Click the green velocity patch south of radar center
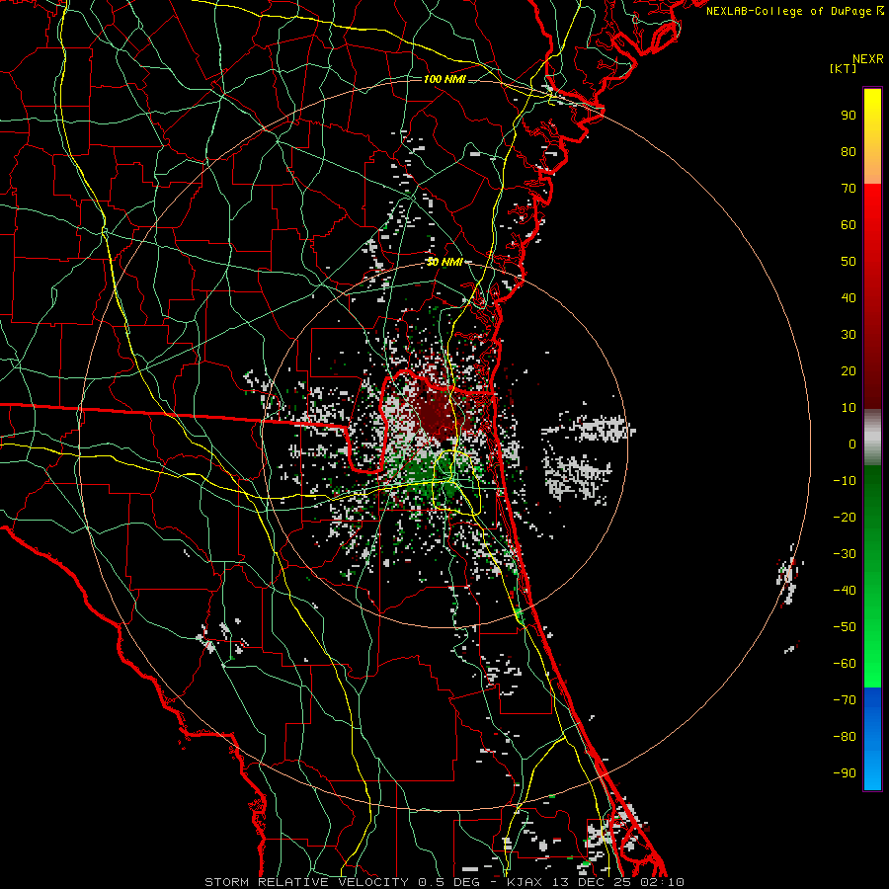889x889 pixels. pos(427,472)
